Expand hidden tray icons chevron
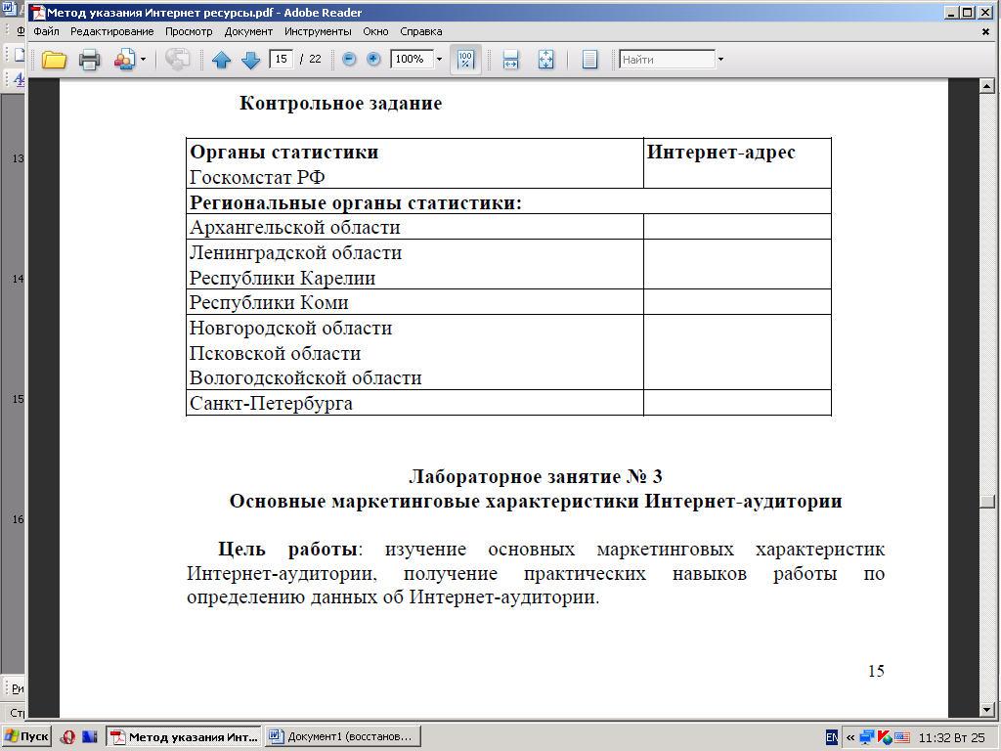Image resolution: width=1001 pixels, height=751 pixels. (x=850, y=737)
